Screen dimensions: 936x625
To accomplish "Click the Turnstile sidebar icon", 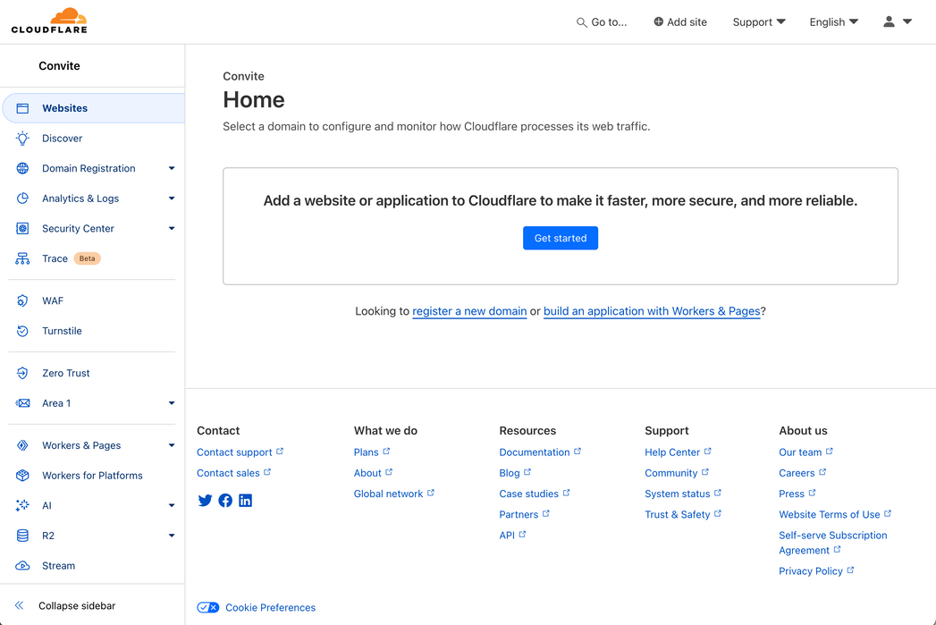I will (23, 331).
